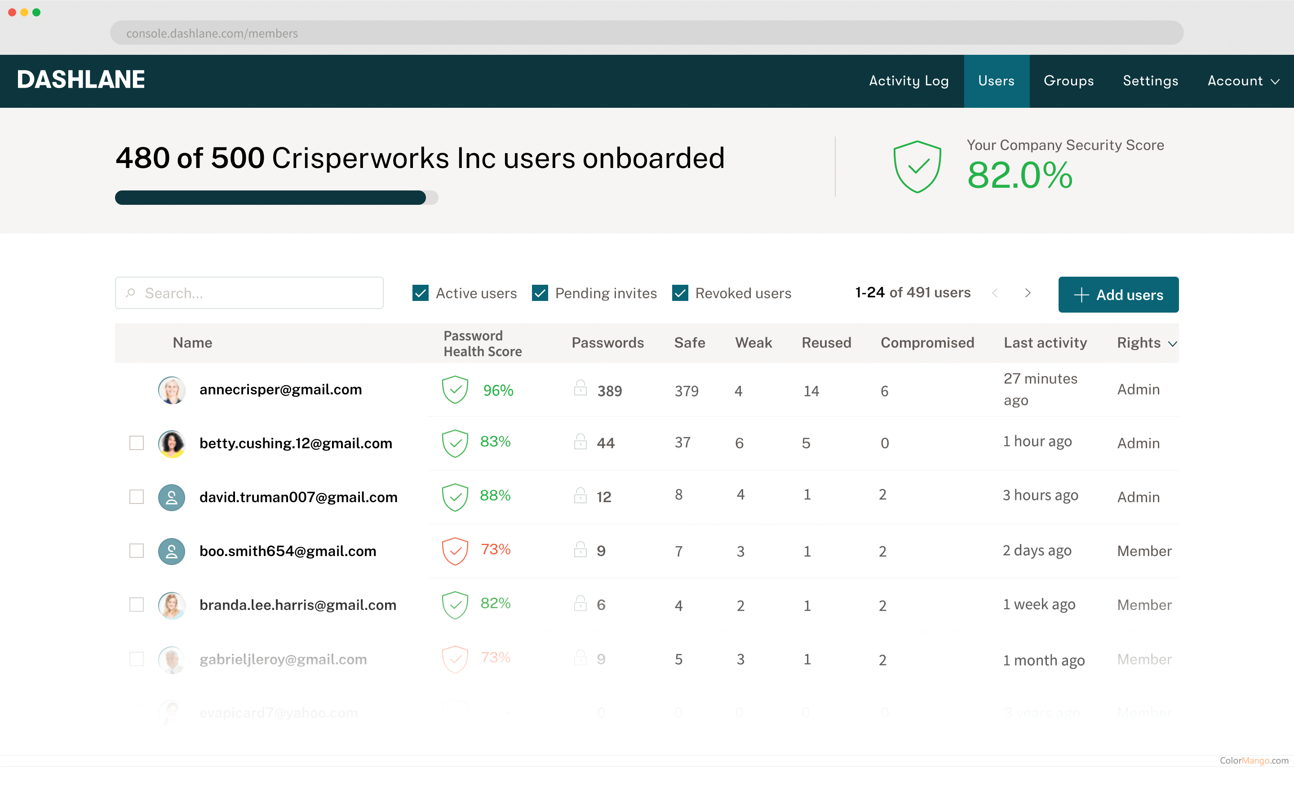Open the Account dropdown menu
This screenshot has height=795, width=1294.
[x=1243, y=81]
